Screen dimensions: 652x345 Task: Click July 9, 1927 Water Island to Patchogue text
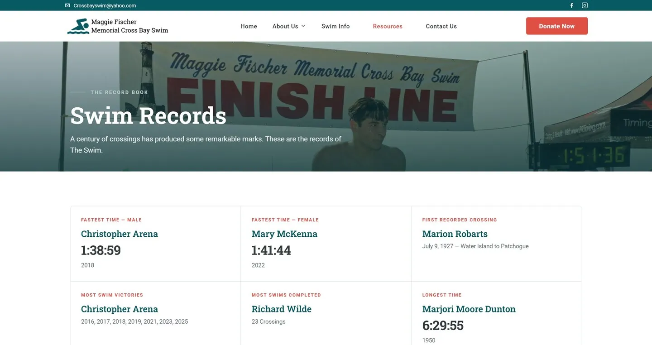click(475, 246)
